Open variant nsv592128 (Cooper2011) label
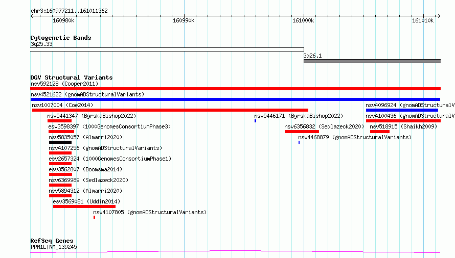This screenshot has height=258, width=455. click(x=64, y=84)
